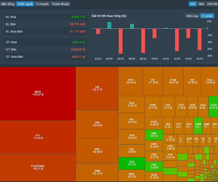Switch to the UPCOM exchange
Screen dimensions: 218x182
[212, 4]
